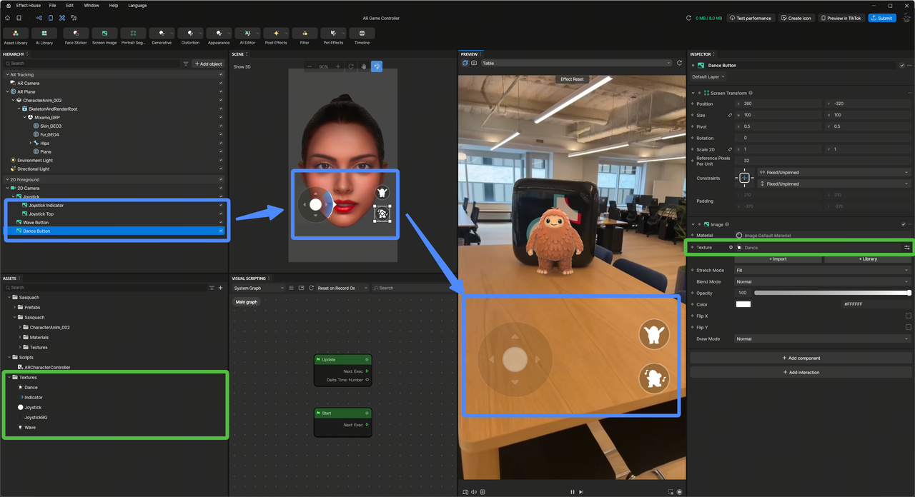Open the Draw Mode dropdown

point(823,338)
